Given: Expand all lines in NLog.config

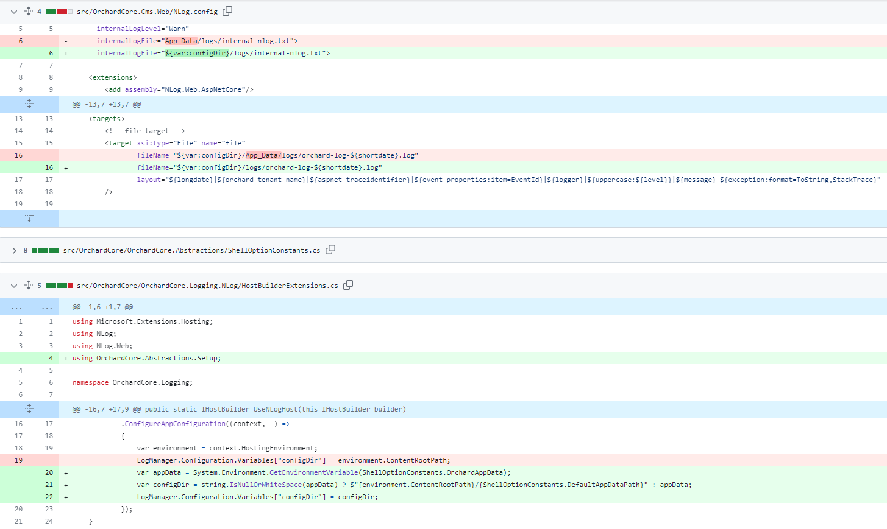Looking at the screenshot, I should coord(29,11).
